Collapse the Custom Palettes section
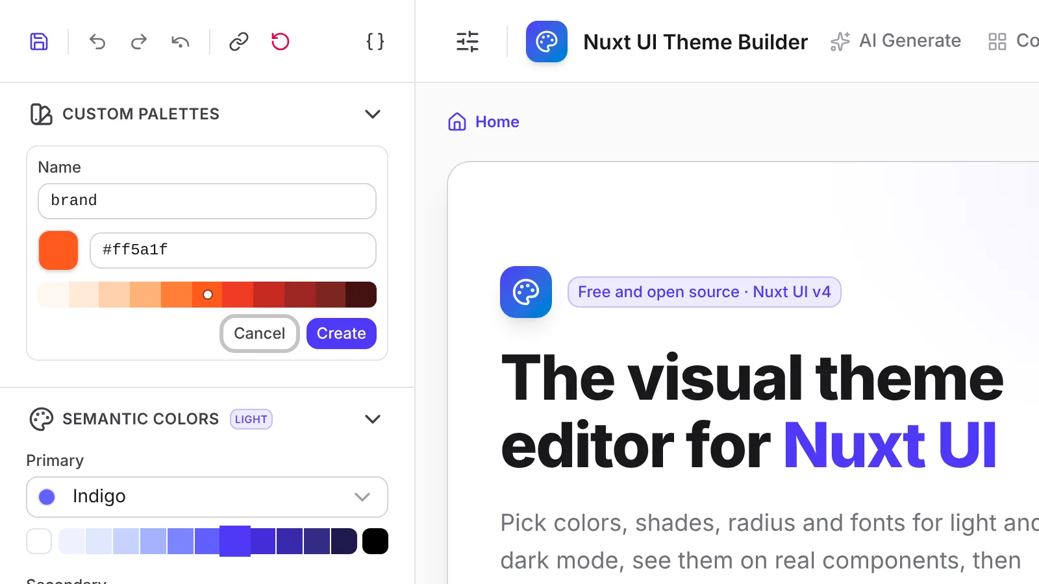The height and width of the screenshot is (584, 1039). [x=373, y=114]
